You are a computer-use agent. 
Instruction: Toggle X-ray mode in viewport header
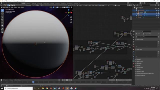tap(61, 7)
